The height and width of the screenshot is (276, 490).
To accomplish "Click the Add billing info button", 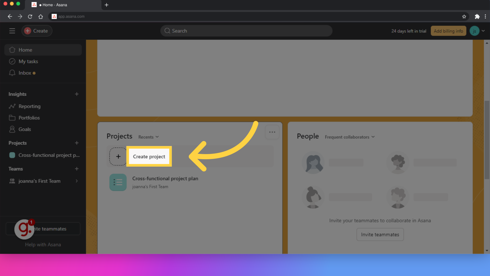I will click(448, 31).
